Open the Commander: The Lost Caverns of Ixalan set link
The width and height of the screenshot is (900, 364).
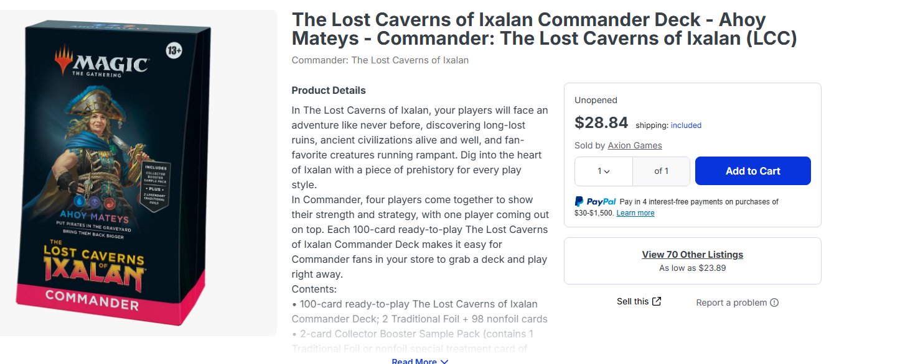pos(380,60)
